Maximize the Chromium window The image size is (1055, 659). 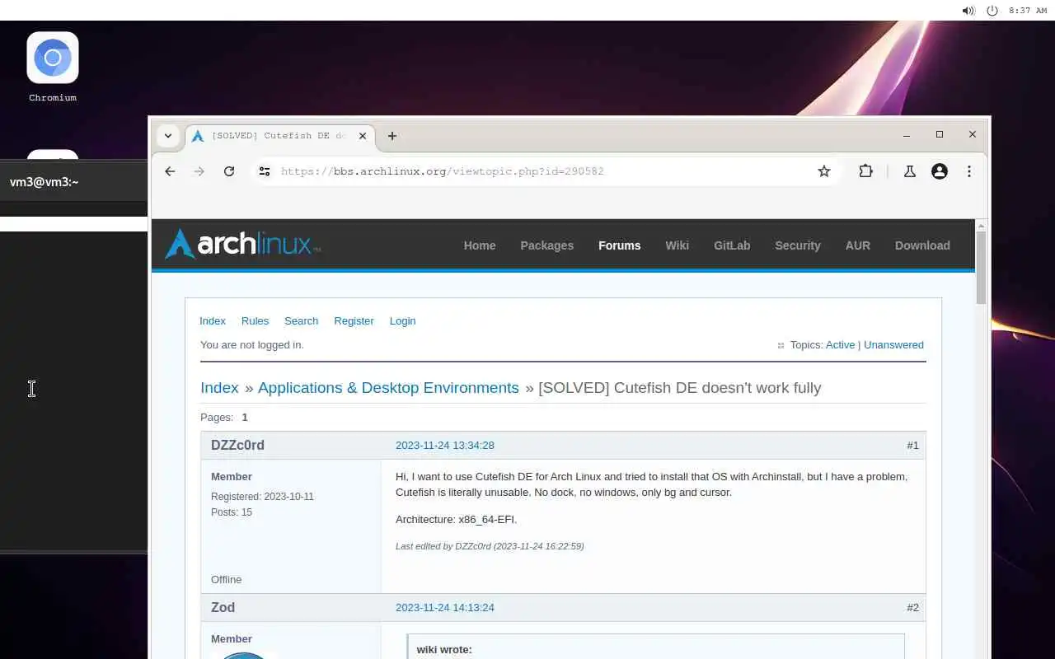coord(939,135)
